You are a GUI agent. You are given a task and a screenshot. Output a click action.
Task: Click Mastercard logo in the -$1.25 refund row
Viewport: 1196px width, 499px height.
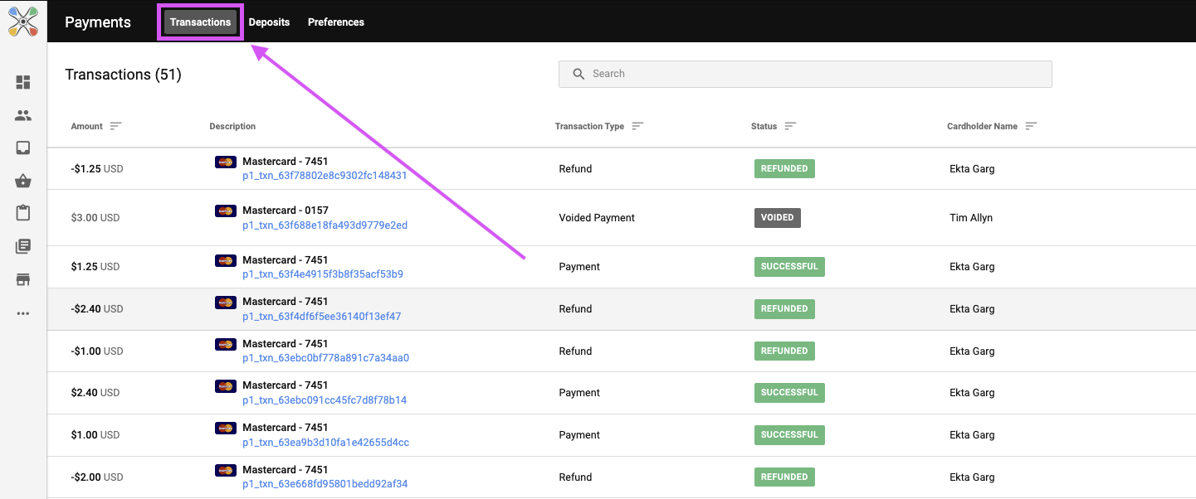pyautogui.click(x=225, y=162)
